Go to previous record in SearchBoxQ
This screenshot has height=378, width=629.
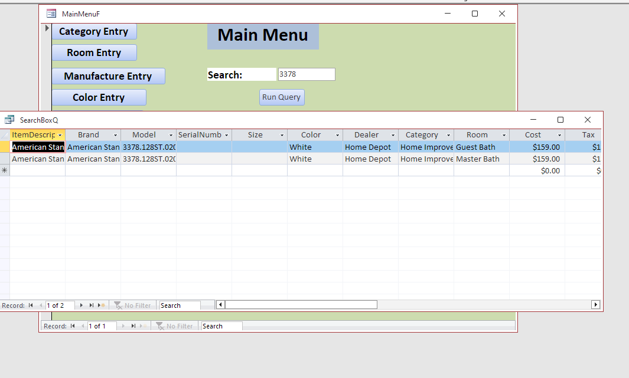[x=41, y=305]
